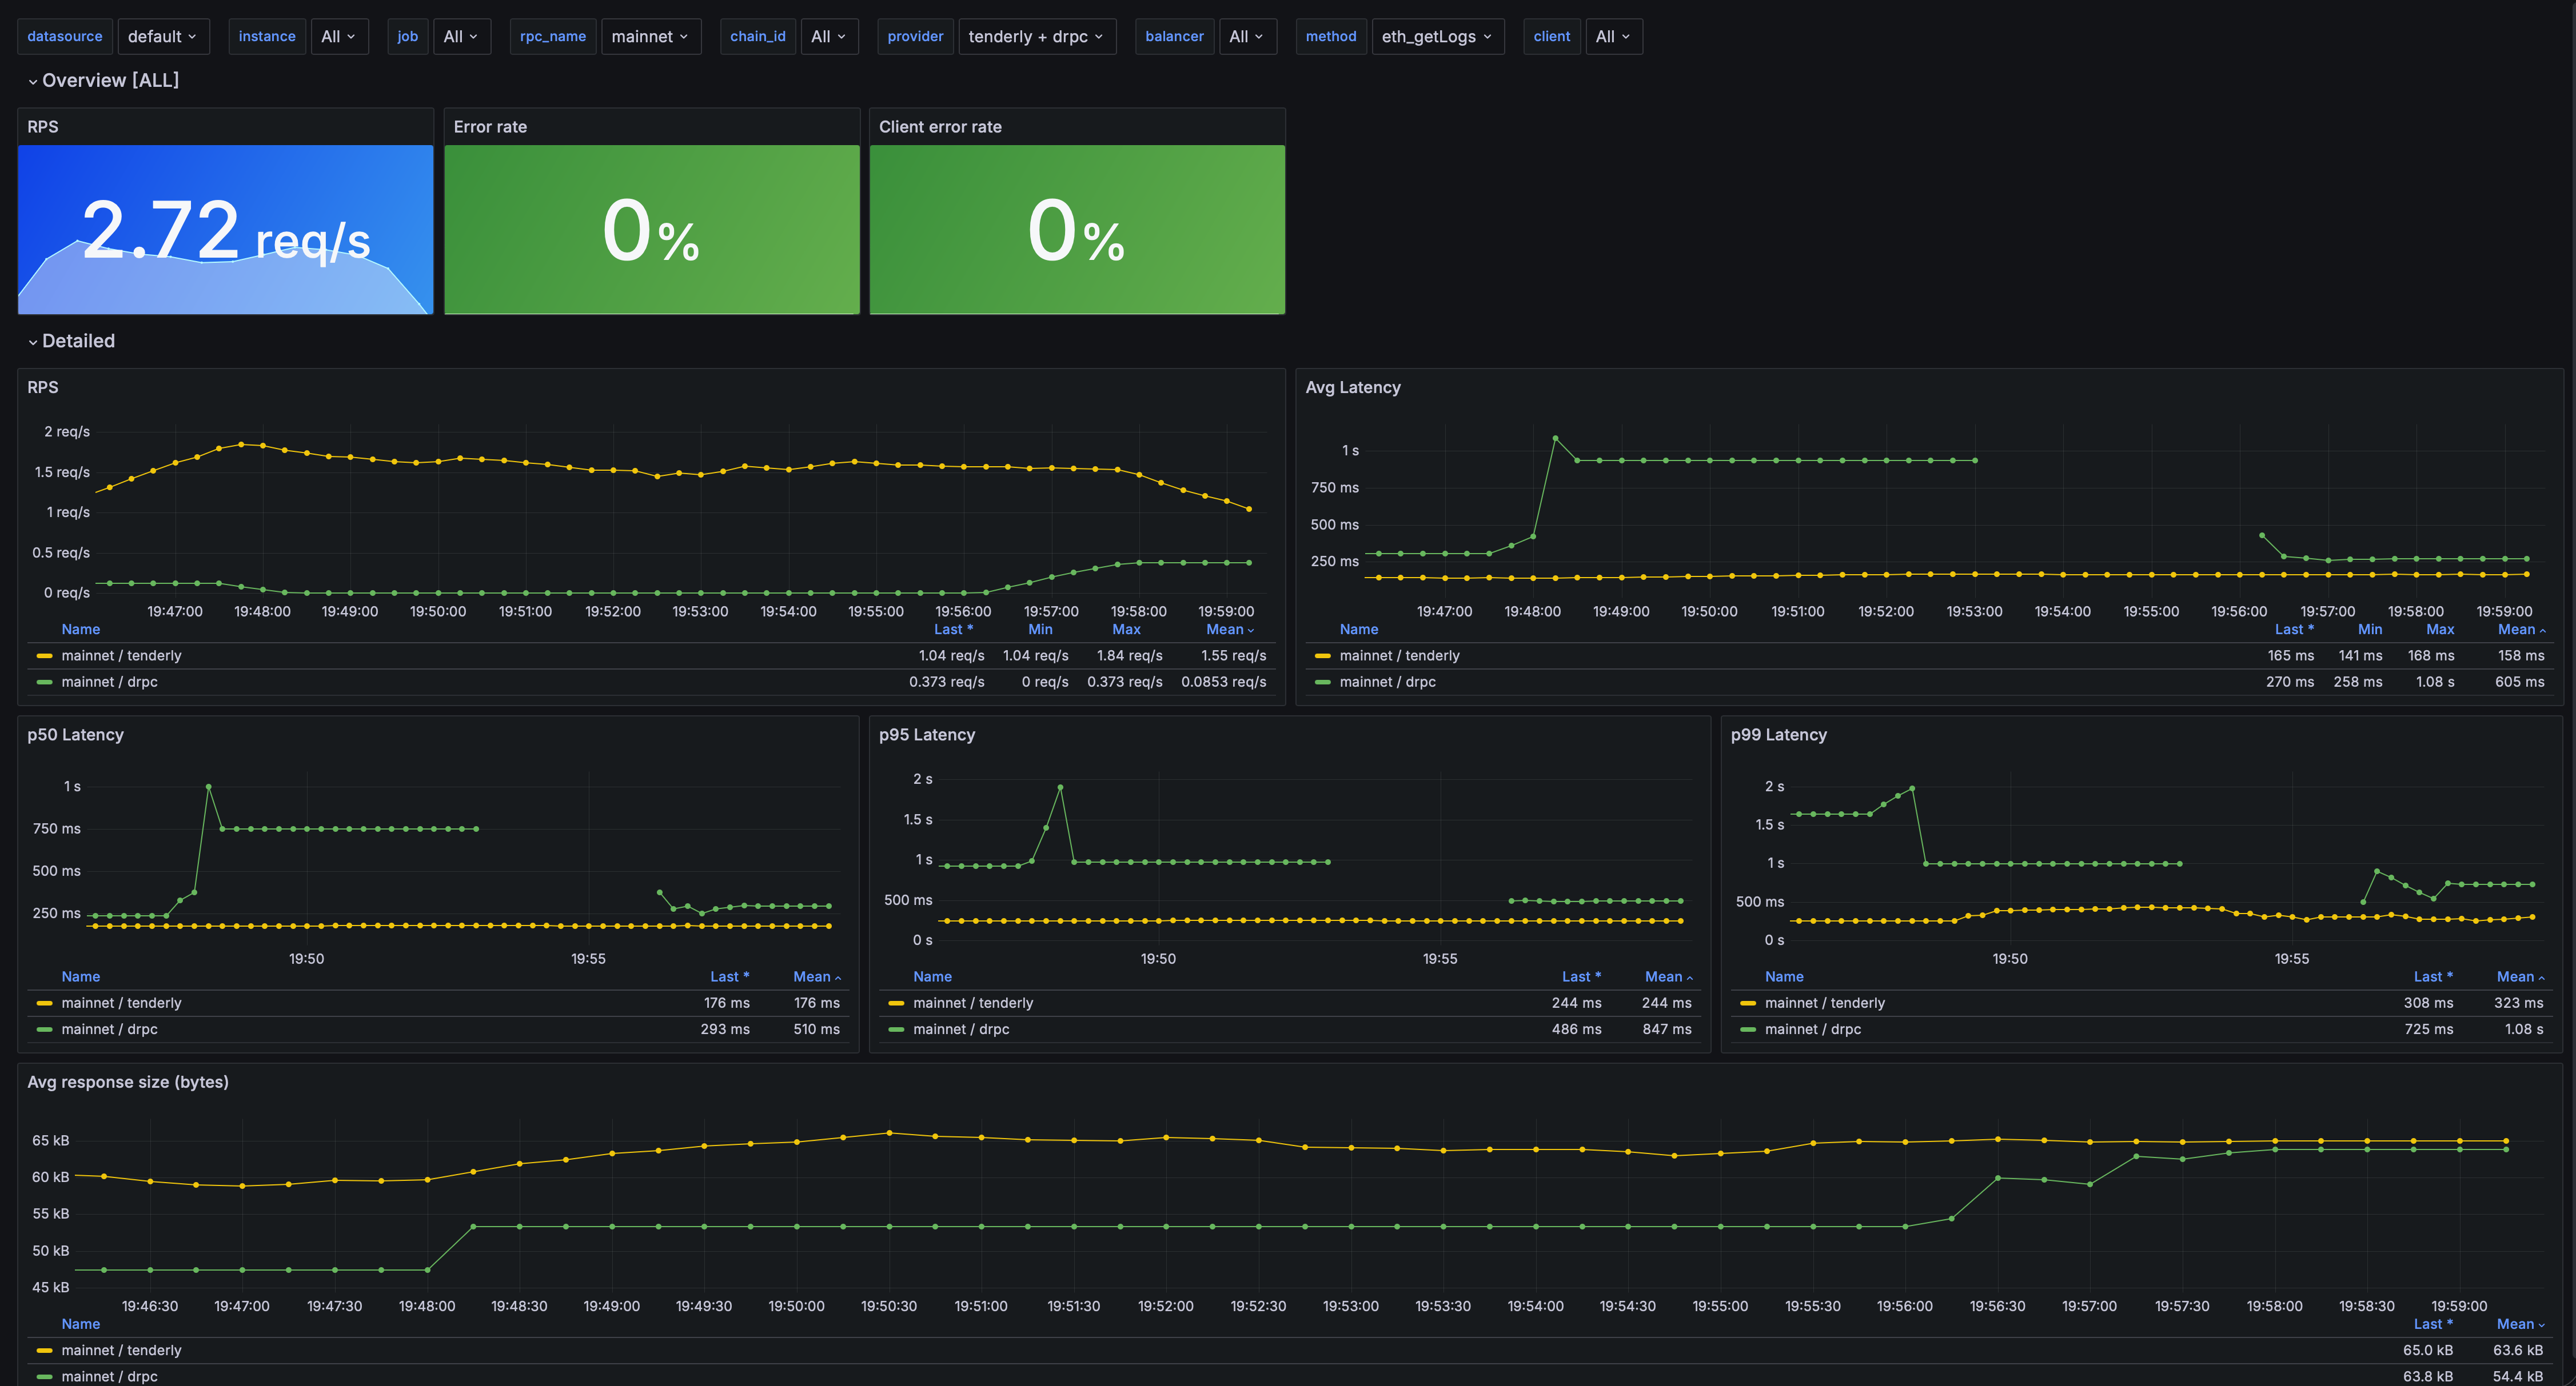Open the Error rate panel title menu
The height and width of the screenshot is (1386, 2576).
[x=490, y=127]
